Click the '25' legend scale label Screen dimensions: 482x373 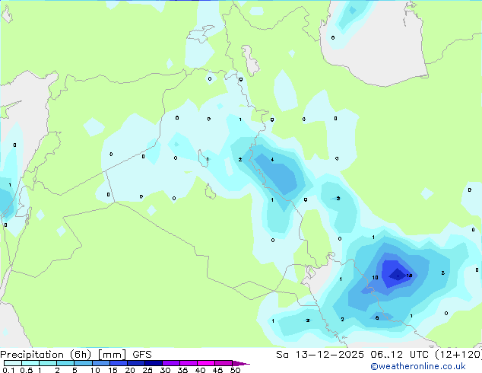(147, 370)
